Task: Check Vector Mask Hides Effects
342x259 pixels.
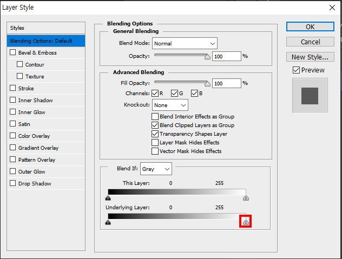Action: (x=155, y=151)
